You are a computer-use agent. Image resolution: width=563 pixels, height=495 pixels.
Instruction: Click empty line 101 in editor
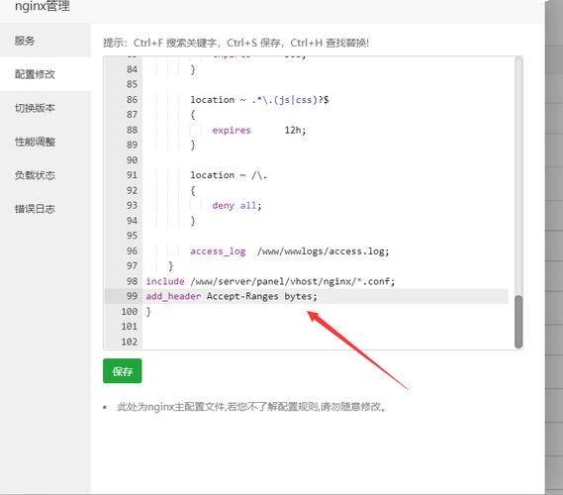(327, 327)
